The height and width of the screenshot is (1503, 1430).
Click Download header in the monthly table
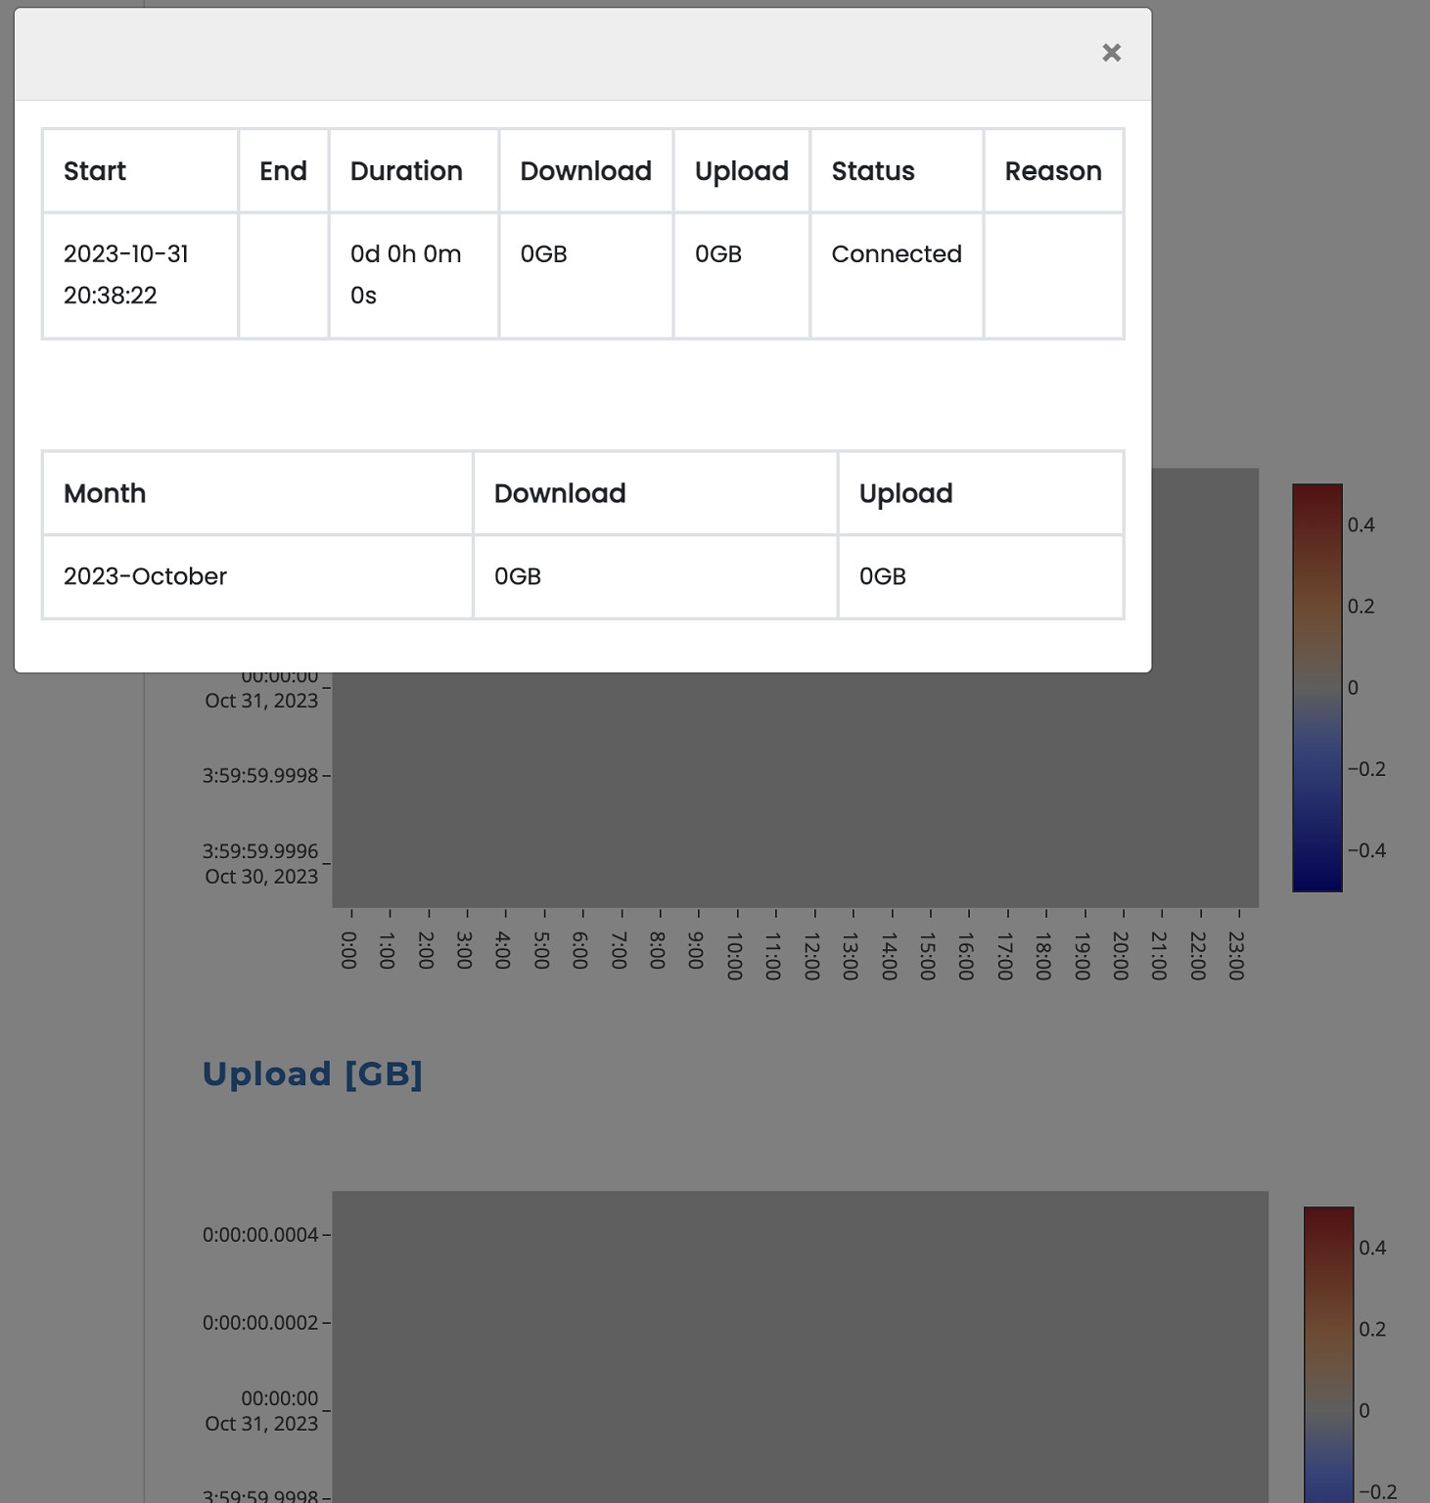pyautogui.click(x=560, y=494)
